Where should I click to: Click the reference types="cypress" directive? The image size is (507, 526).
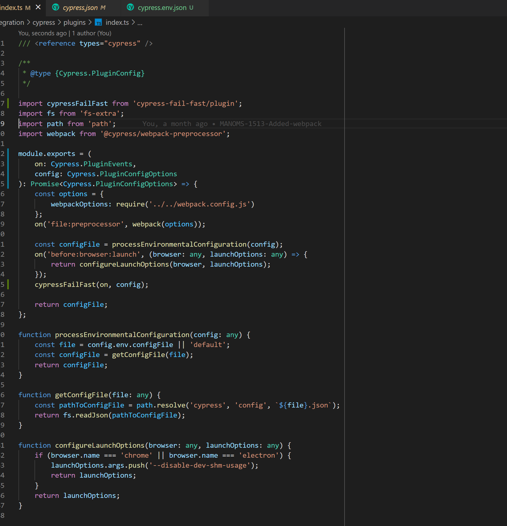coord(85,44)
